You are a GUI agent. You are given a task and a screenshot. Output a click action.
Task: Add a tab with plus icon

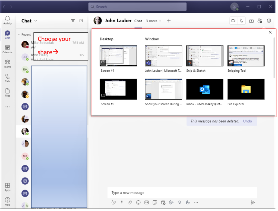pos(169,21)
